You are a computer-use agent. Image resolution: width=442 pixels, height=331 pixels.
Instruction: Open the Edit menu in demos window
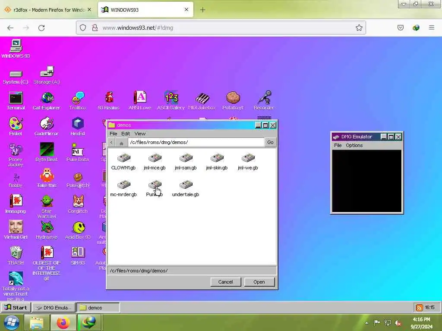tap(126, 134)
